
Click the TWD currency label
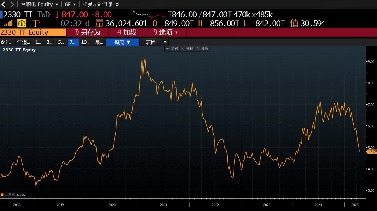pyautogui.click(x=44, y=14)
